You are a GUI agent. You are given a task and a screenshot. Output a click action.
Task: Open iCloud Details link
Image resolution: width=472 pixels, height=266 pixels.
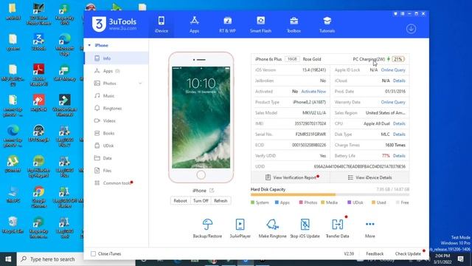pyautogui.click(x=399, y=81)
